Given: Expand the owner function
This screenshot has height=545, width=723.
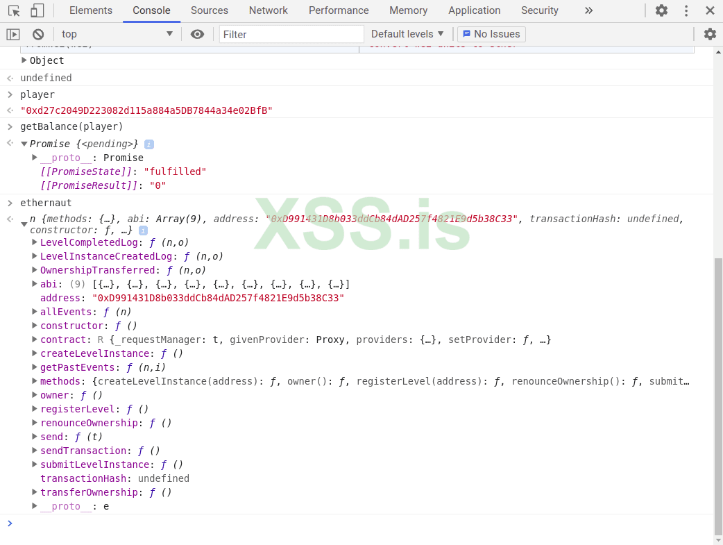Looking at the screenshot, I should 35,394.
